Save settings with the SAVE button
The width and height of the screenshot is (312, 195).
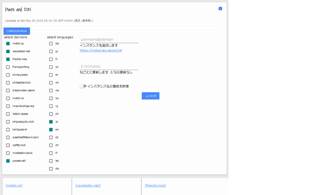click(x=151, y=96)
